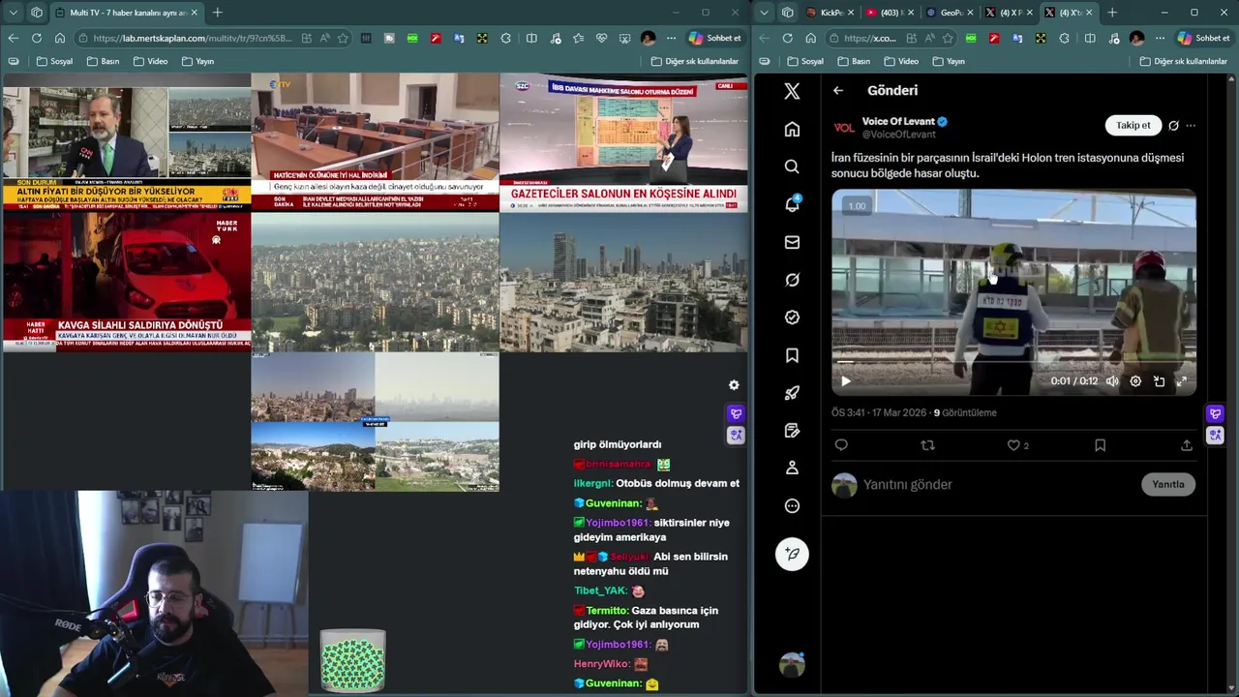Screen dimensions: 1239x697
Task: Like the post with heart icon
Action: 1013,445
